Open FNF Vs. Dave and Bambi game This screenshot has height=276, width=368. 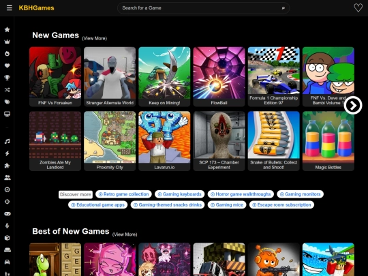coord(328,77)
